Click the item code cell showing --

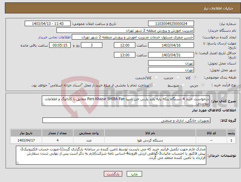point(211,140)
